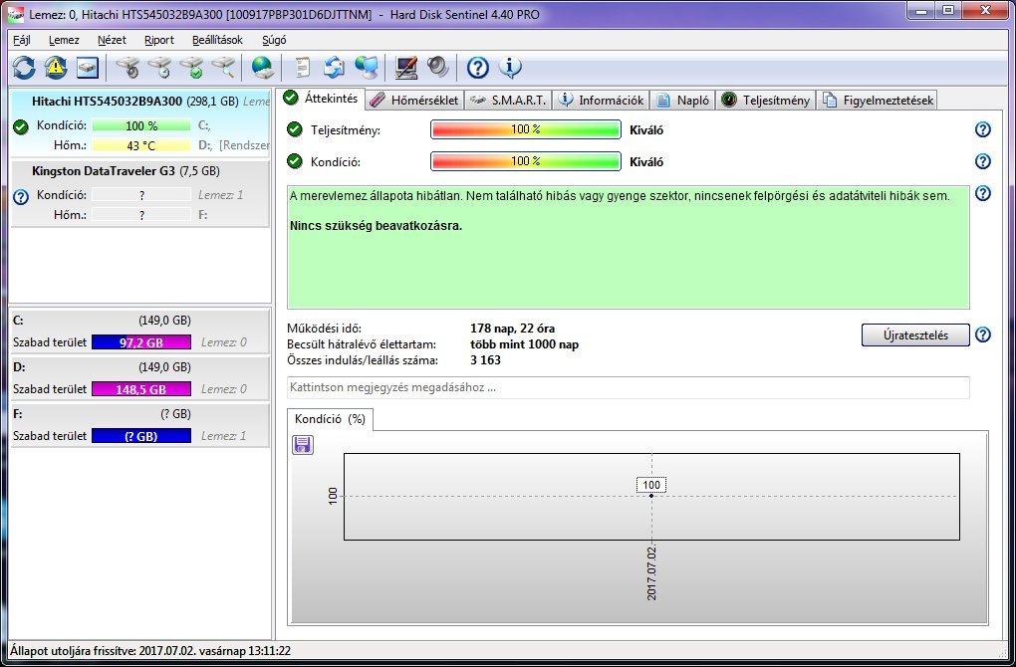Click the 'több mint 1000 nap' value
Screen dimensions: 1016x667
click(524, 344)
